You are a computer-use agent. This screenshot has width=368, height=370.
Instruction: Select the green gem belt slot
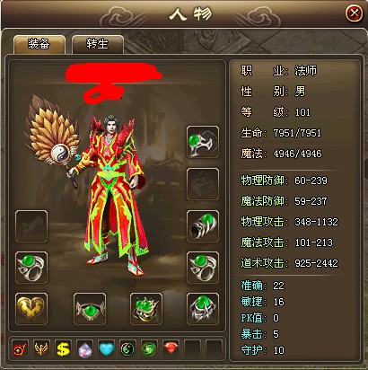tap(90, 309)
